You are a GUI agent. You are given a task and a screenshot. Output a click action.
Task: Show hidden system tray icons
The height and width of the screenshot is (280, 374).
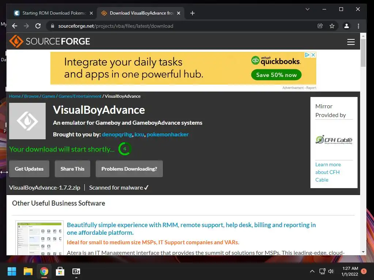point(312,271)
